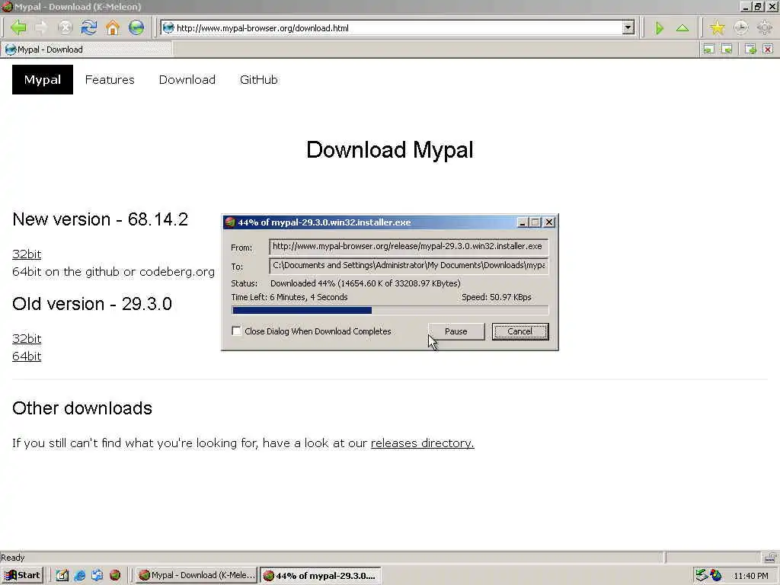The height and width of the screenshot is (585, 780).
Task: Open the Download page link in navbar
Action: coord(187,79)
